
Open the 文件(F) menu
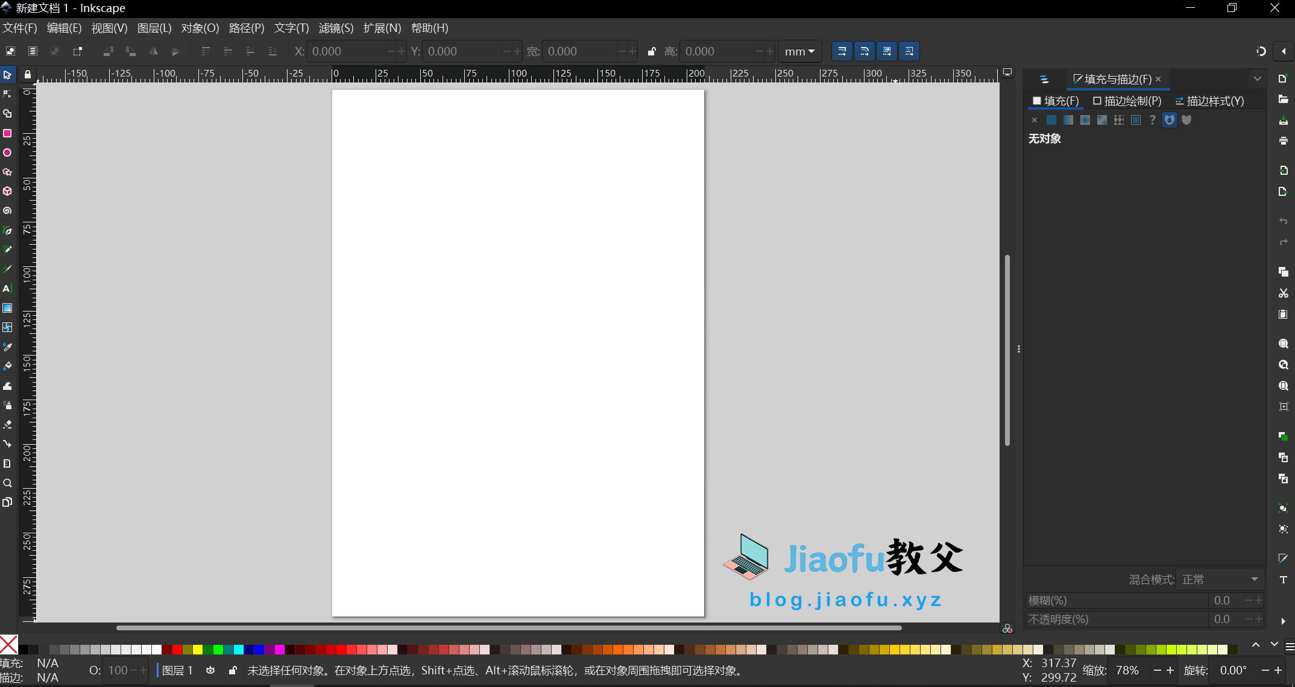click(x=20, y=28)
